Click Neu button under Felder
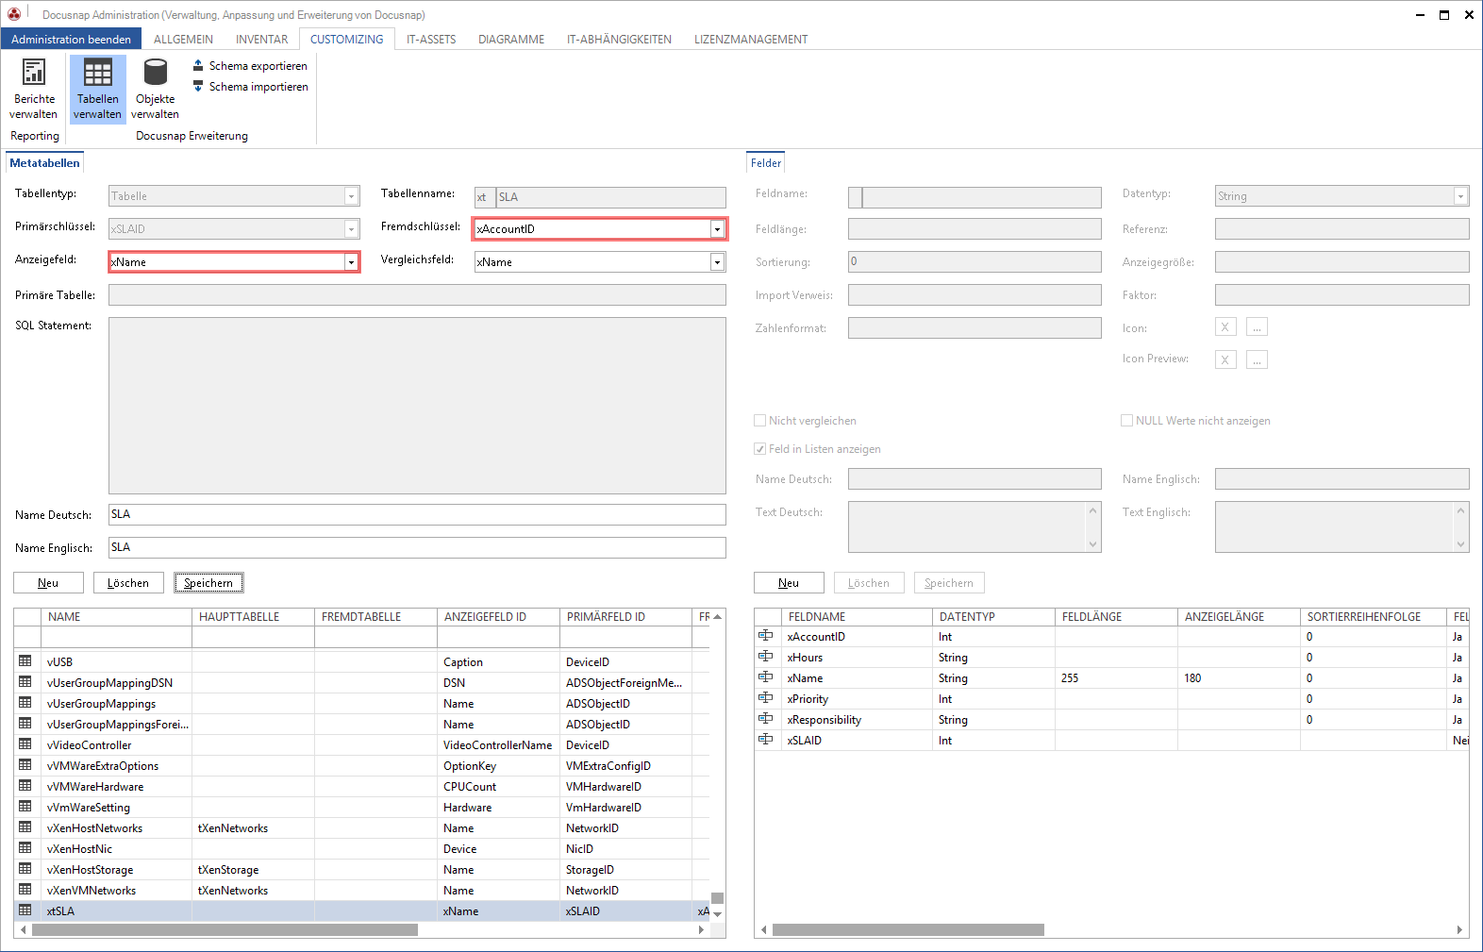This screenshot has height=952, width=1483. 789,583
